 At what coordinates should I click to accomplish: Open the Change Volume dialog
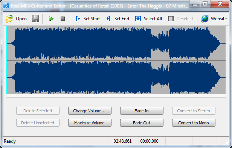click(x=90, y=111)
